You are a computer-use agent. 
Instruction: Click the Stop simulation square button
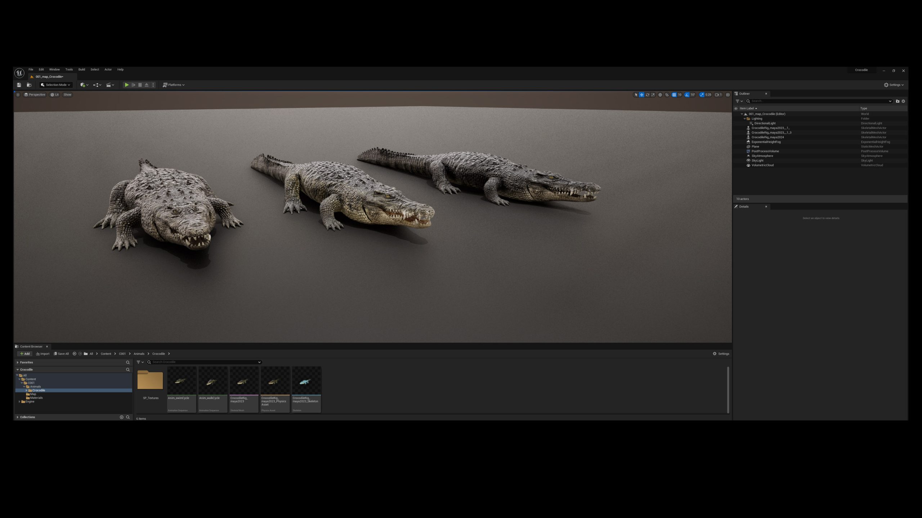(140, 85)
